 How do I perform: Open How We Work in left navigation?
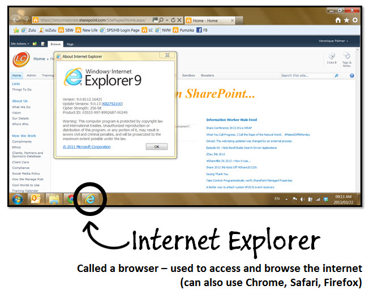24,136
